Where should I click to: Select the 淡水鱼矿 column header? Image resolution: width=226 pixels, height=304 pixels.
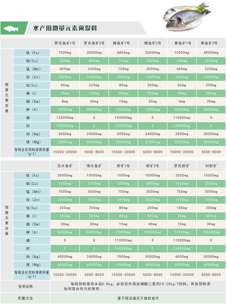click(x=65, y=166)
